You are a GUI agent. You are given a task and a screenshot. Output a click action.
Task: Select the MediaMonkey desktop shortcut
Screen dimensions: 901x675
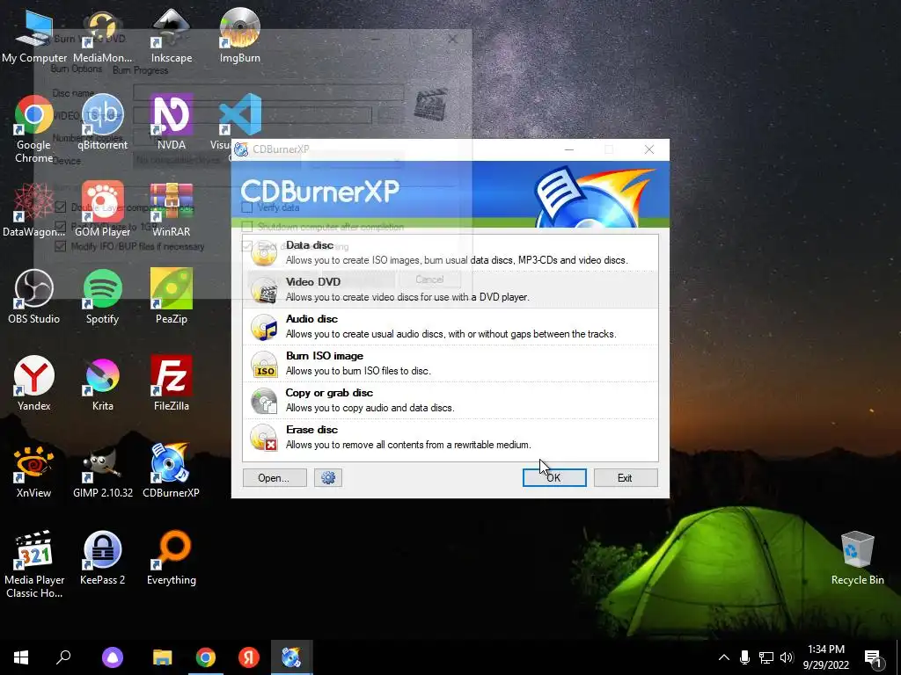pos(103,37)
